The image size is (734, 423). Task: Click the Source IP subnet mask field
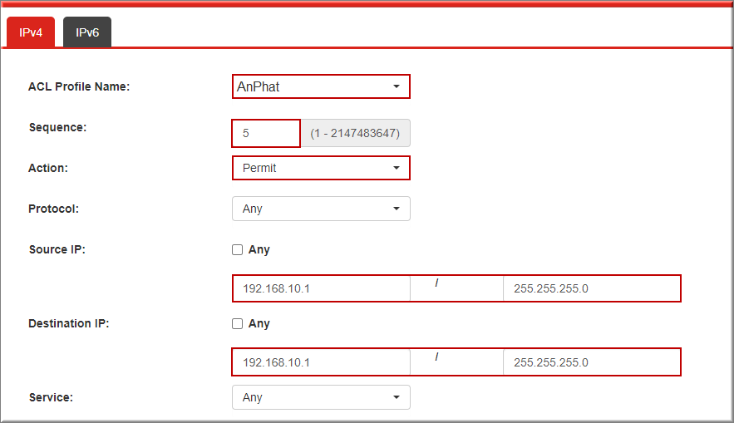tap(592, 288)
